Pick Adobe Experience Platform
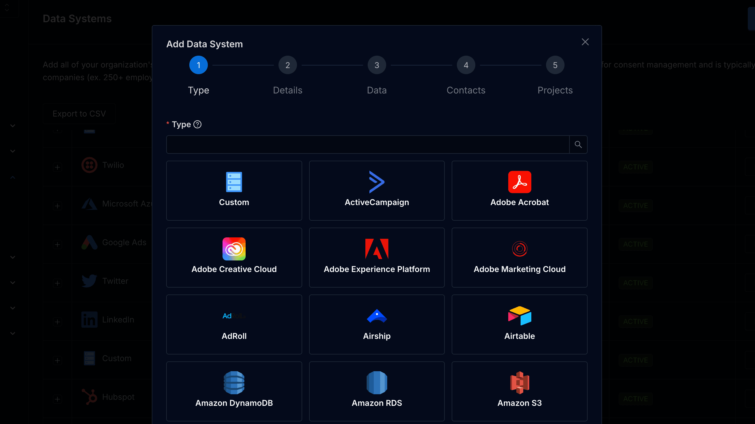 [377, 257]
